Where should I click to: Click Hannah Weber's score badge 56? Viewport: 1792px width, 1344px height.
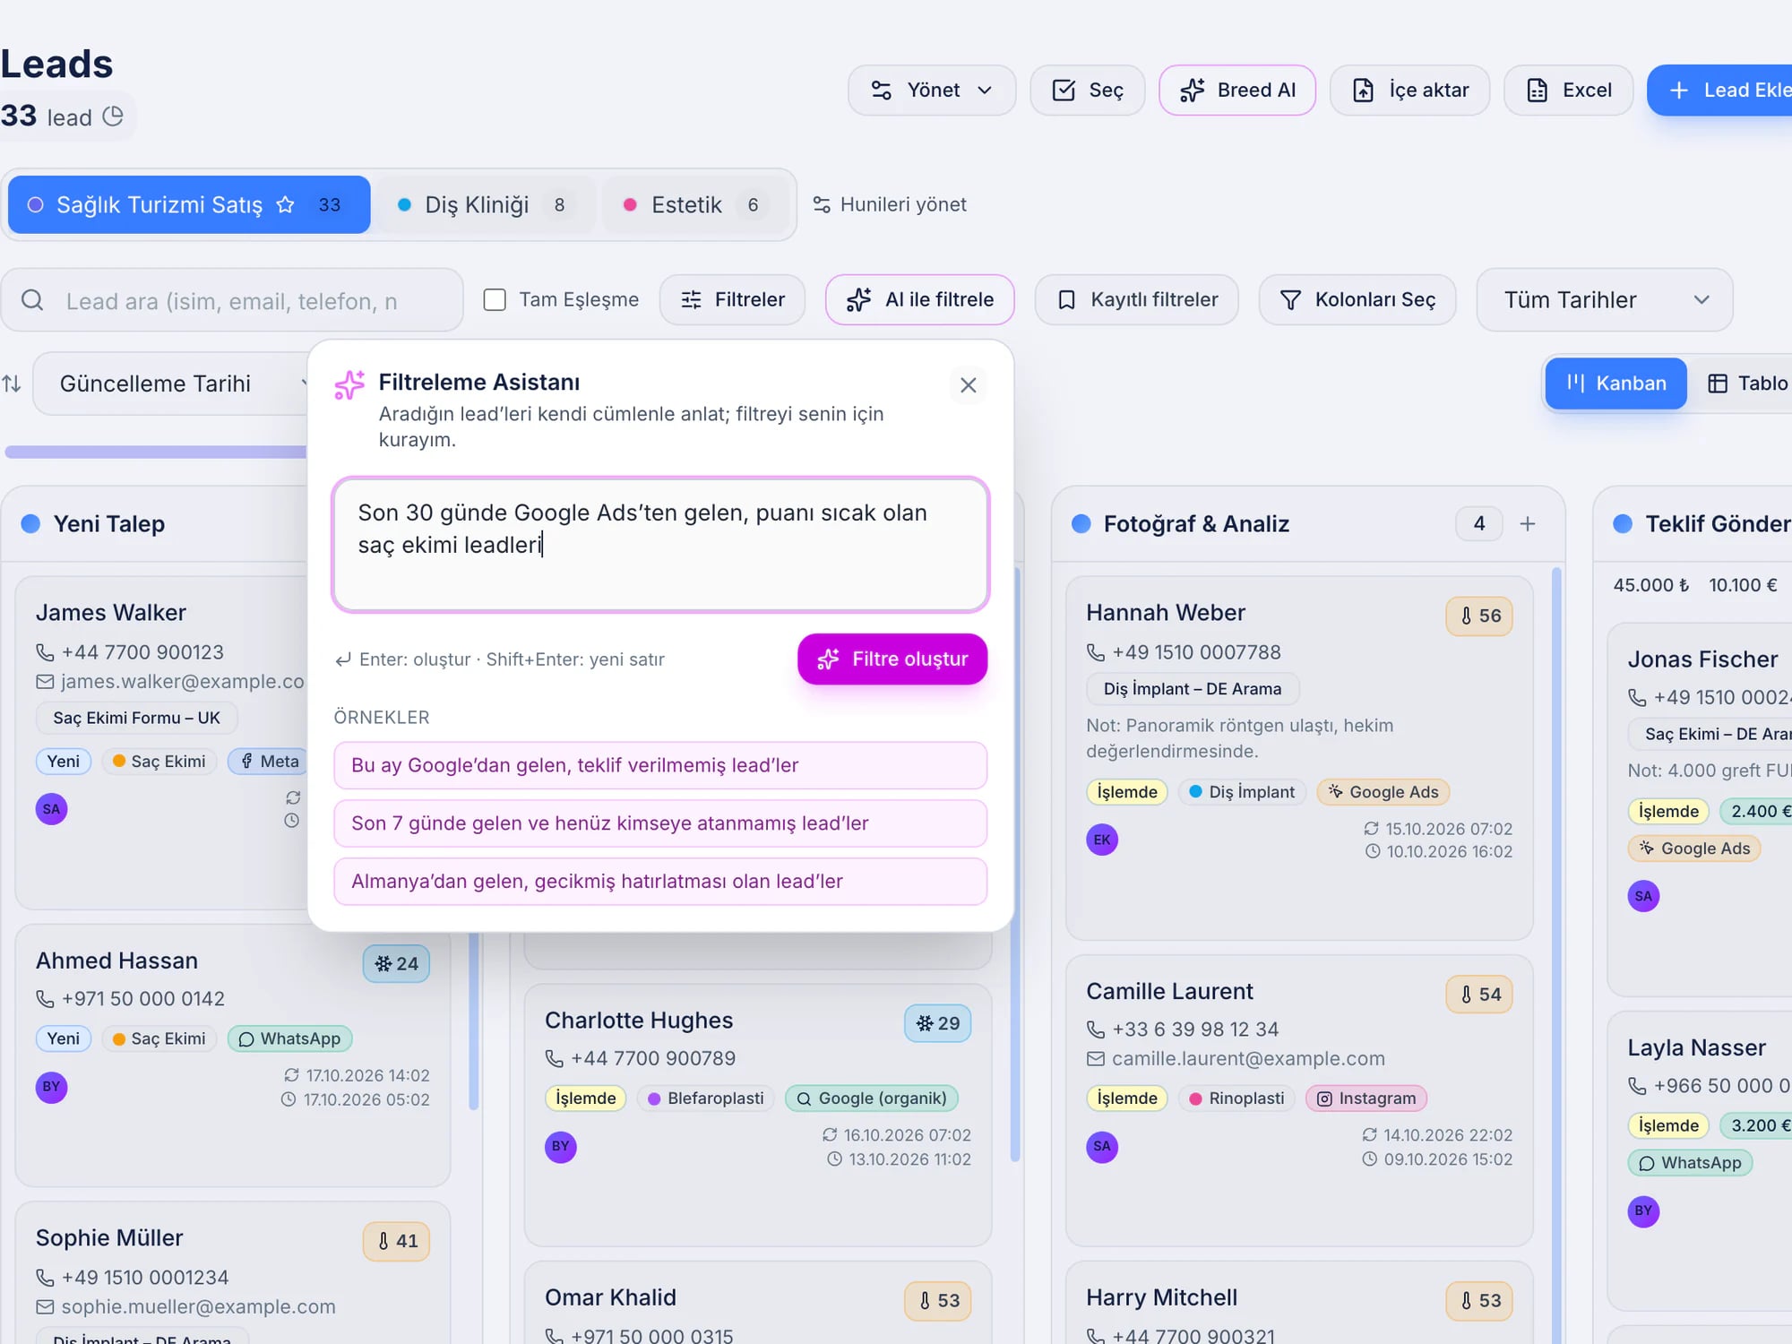[x=1479, y=616]
